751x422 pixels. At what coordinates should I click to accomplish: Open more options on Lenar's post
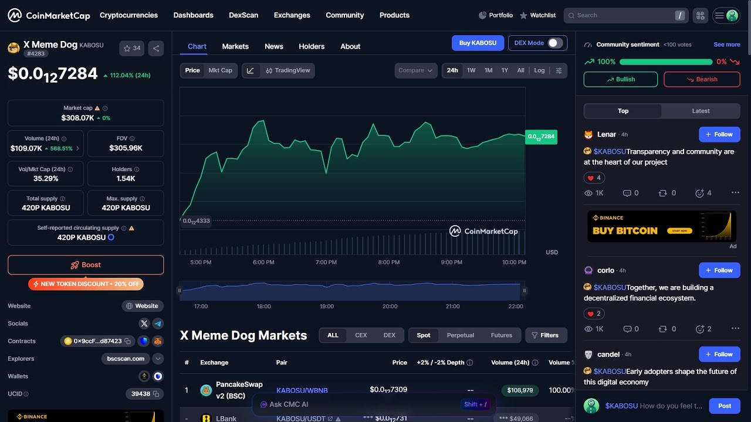(x=735, y=193)
